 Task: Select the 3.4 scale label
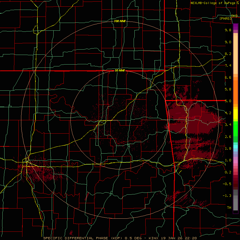[228, 125]
